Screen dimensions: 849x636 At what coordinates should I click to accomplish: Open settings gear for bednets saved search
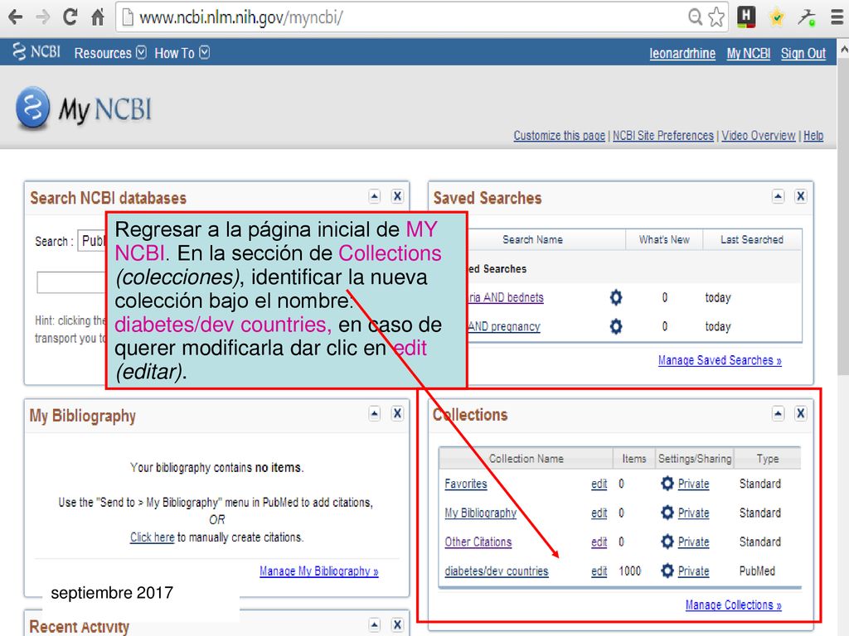click(x=616, y=297)
